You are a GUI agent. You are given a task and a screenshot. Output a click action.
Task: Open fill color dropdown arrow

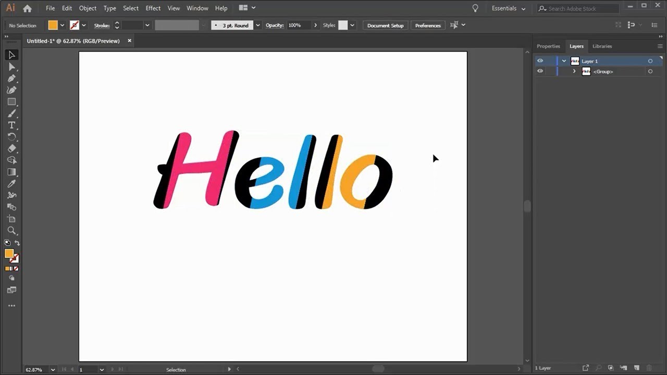pos(62,25)
